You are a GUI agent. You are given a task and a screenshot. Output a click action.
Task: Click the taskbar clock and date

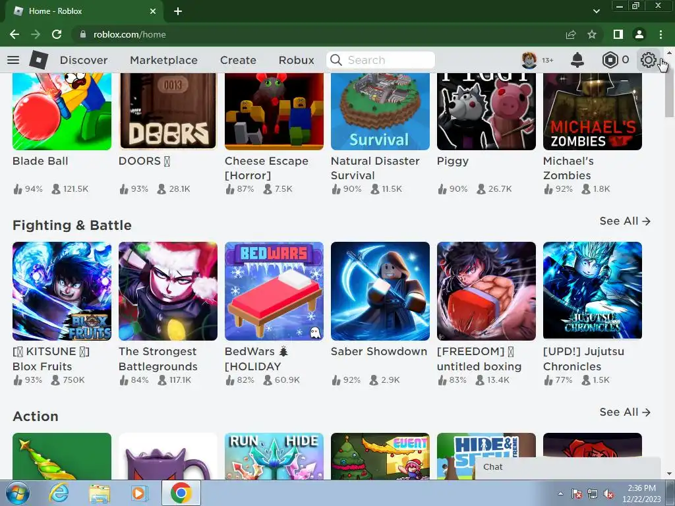641,493
